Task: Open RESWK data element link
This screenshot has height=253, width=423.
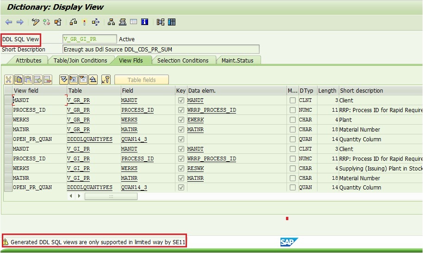Action: click(196, 168)
